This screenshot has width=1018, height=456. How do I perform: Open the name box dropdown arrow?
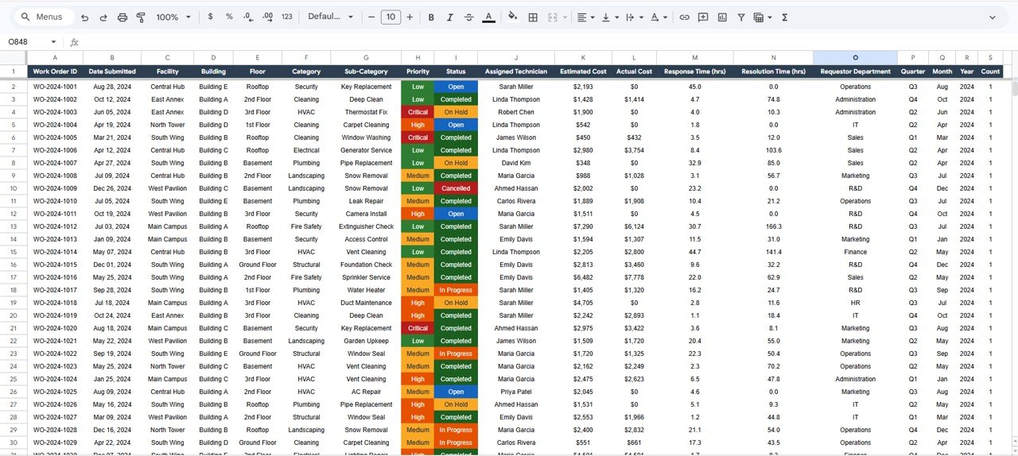click(53, 42)
